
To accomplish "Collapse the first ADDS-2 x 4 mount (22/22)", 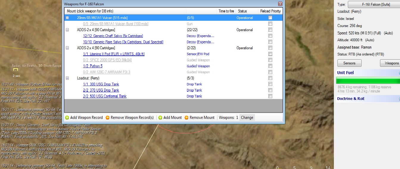I will (67, 30).
